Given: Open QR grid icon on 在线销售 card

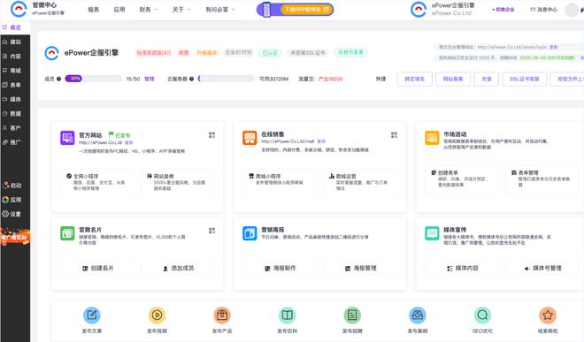Looking at the screenshot, I should pyautogui.click(x=394, y=134).
